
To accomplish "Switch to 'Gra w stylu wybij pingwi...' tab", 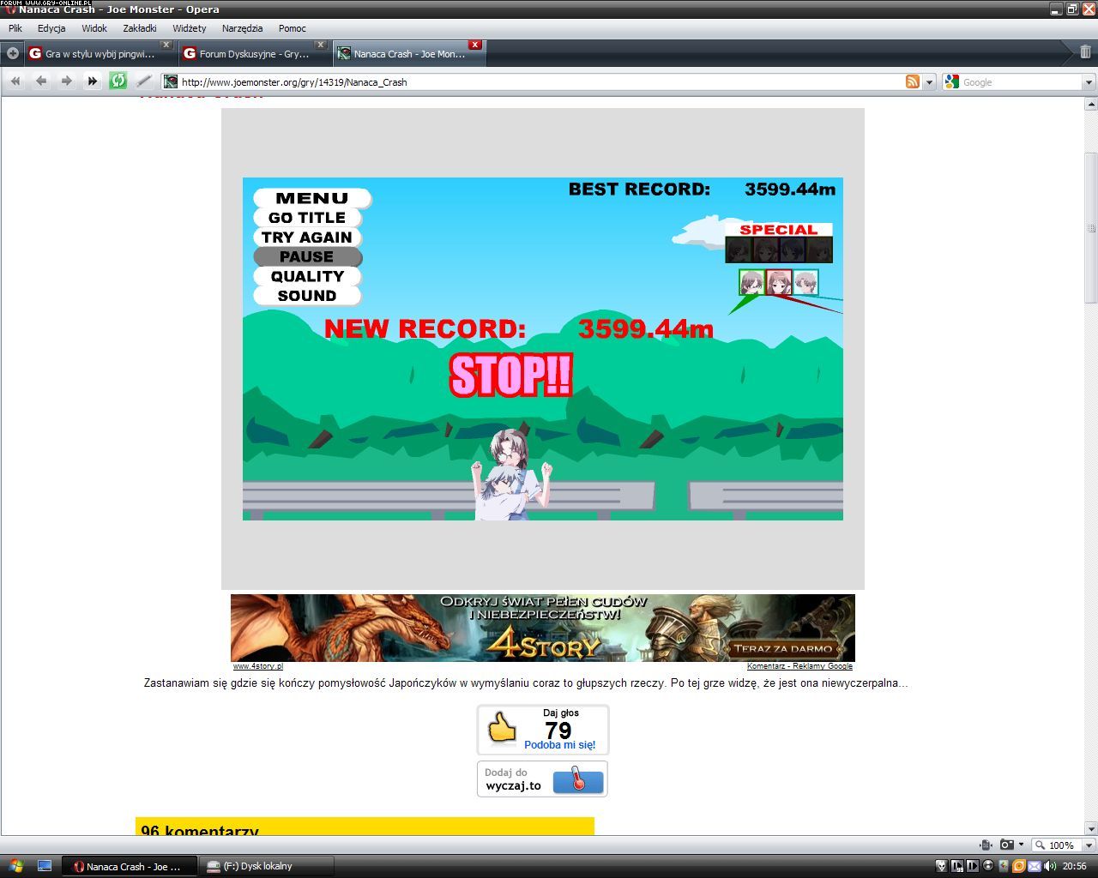I will (100, 53).
